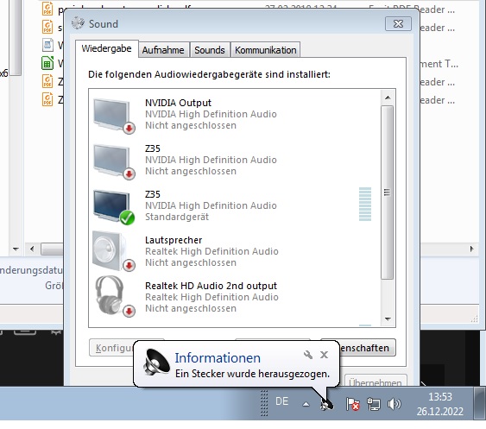Click the speaker icon in the Informationen balloon
Viewport: 486px width, 429px height.
point(156,362)
